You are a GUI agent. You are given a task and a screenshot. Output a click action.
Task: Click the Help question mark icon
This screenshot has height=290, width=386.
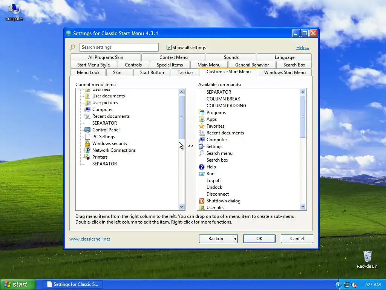[x=202, y=167]
